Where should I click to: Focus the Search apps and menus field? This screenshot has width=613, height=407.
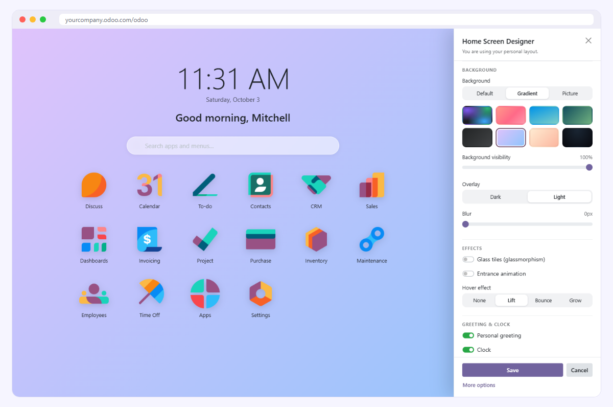[233, 146]
